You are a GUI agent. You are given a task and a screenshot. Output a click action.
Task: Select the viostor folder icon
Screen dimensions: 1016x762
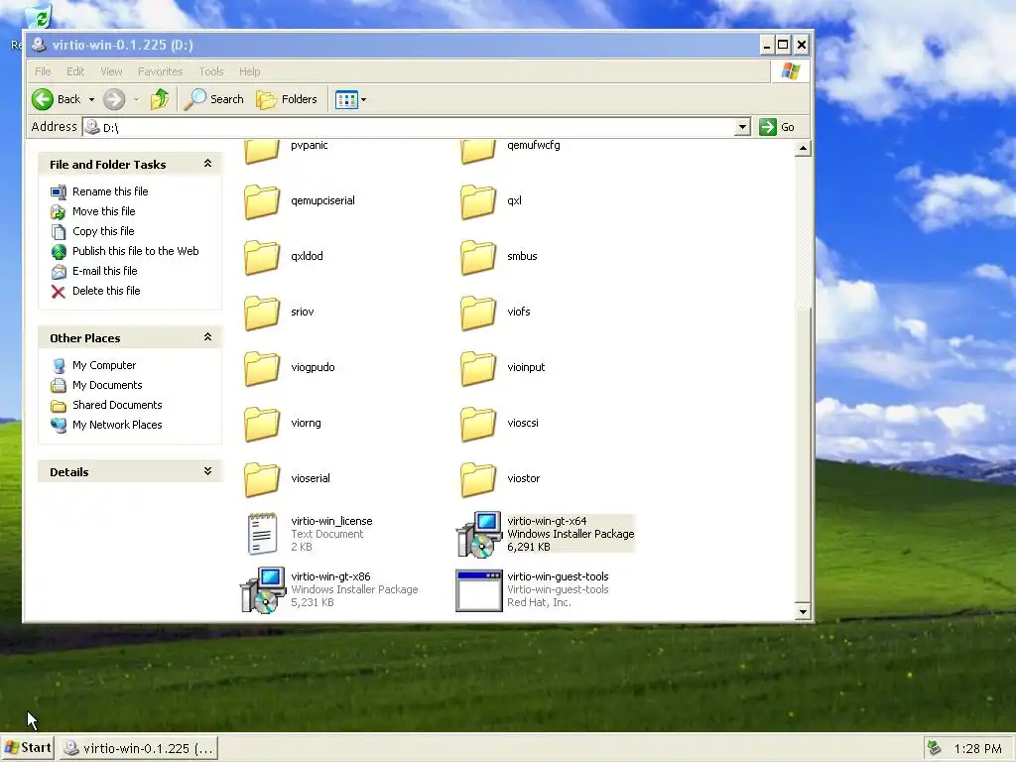point(478,479)
